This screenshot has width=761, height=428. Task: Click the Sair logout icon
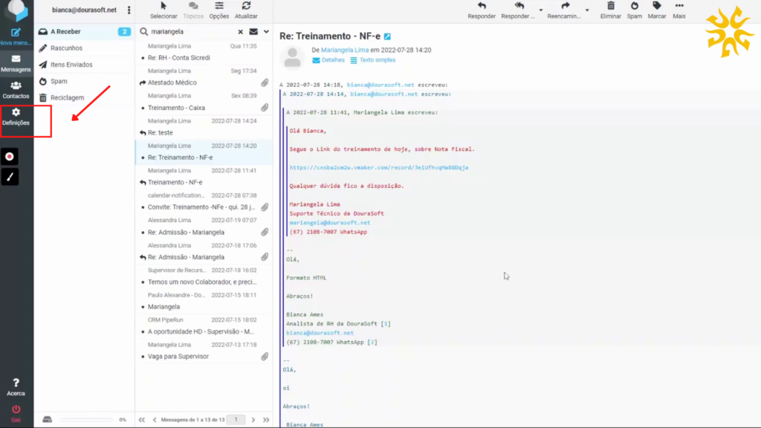[16, 409]
